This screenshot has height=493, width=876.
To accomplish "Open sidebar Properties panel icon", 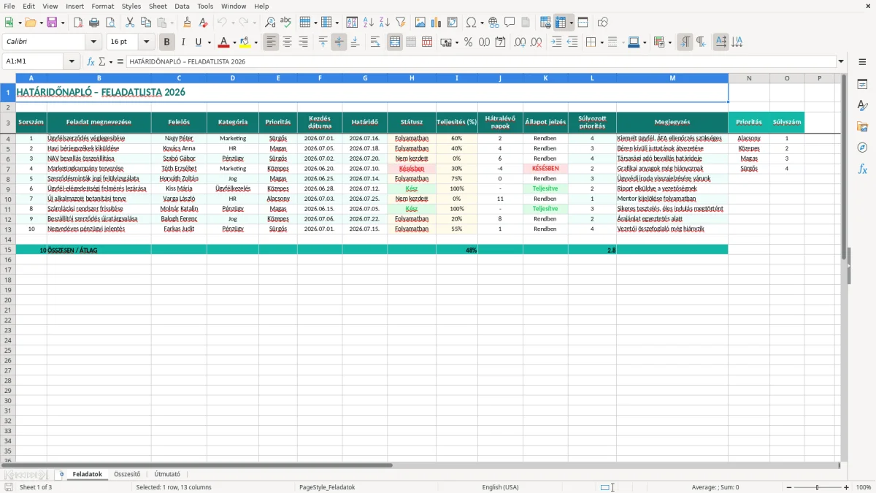I will (862, 85).
